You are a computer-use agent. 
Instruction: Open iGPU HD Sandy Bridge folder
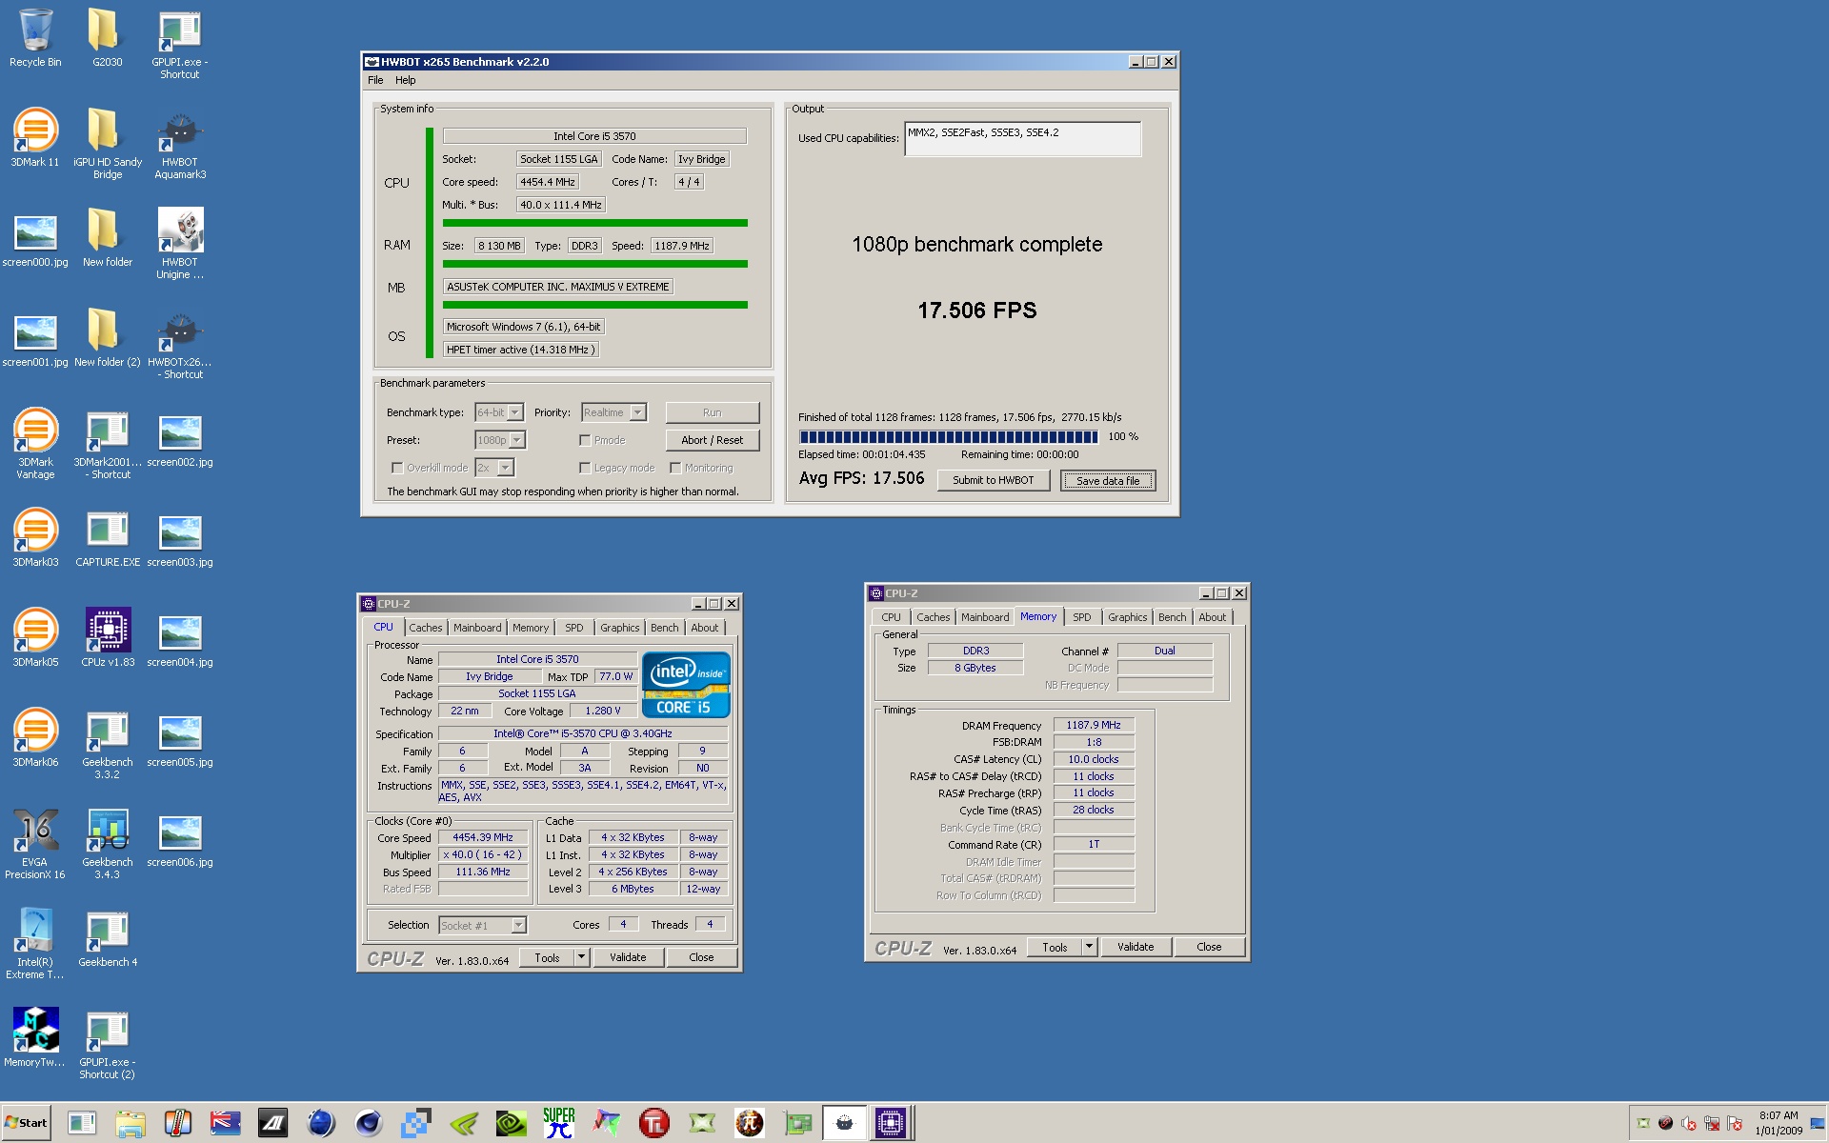click(x=107, y=145)
